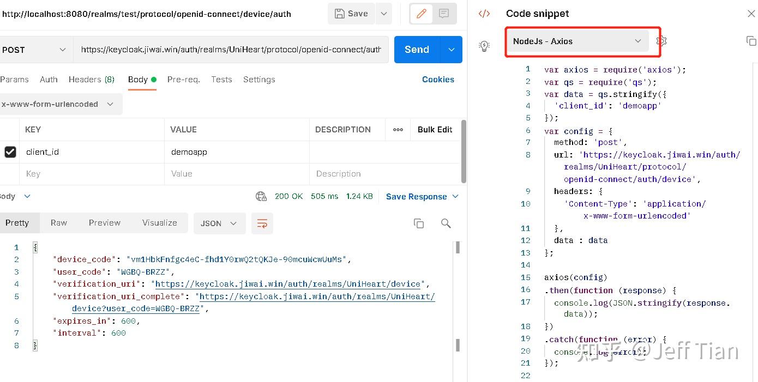Click the Send request button

coord(417,50)
